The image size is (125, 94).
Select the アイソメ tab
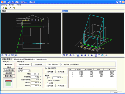pyautogui.click(x=65, y=11)
